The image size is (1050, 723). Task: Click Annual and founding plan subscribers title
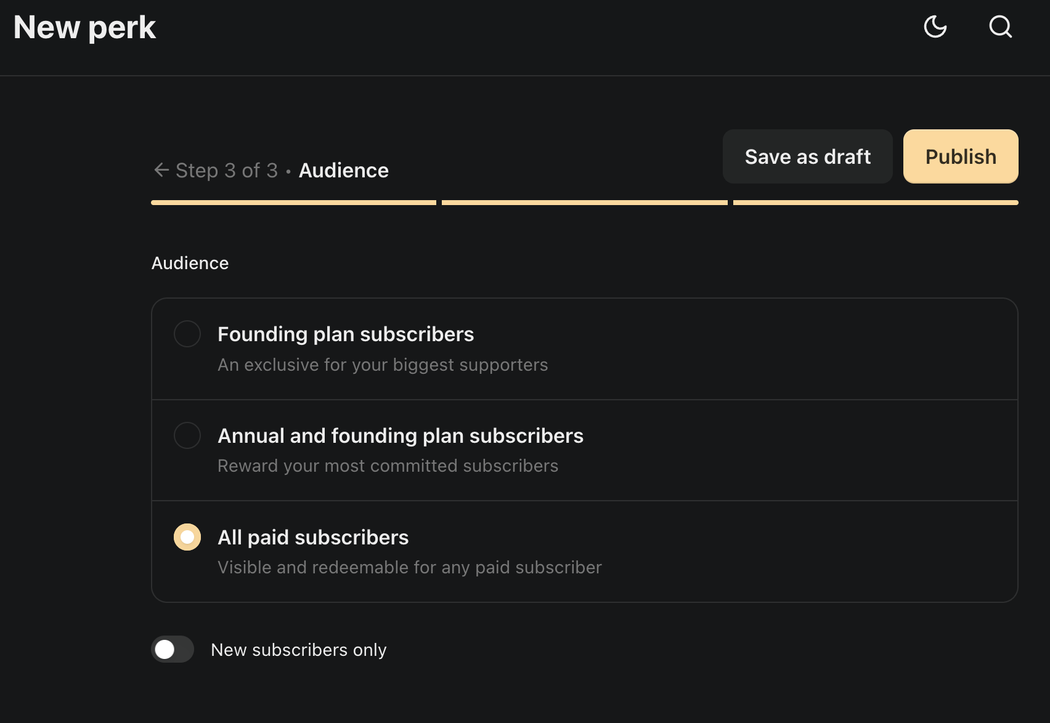401,436
